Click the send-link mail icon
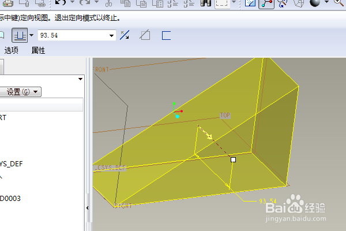 [40, 3]
